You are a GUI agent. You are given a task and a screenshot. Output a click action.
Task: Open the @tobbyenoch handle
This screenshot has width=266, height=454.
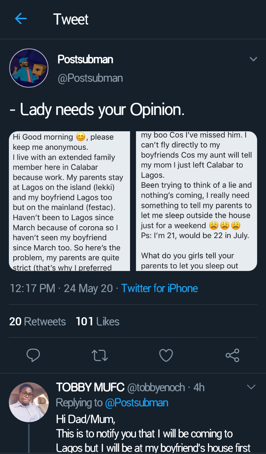point(156,387)
